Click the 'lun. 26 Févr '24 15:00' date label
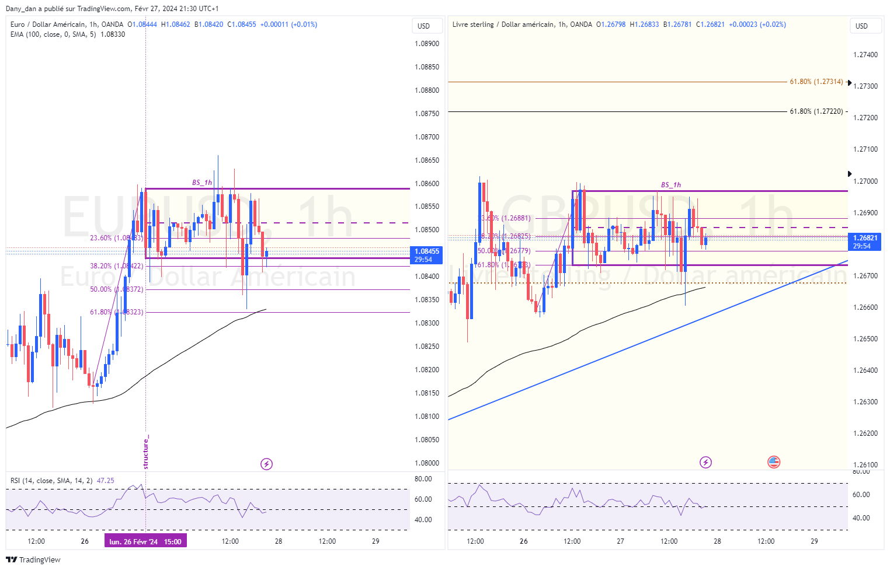Screen dimensions: 890x570 (x=145, y=541)
